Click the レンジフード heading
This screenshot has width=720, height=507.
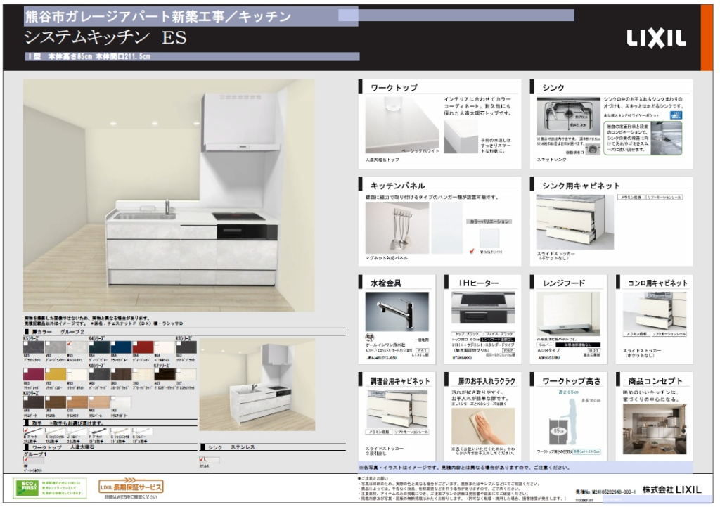pyautogui.click(x=564, y=283)
